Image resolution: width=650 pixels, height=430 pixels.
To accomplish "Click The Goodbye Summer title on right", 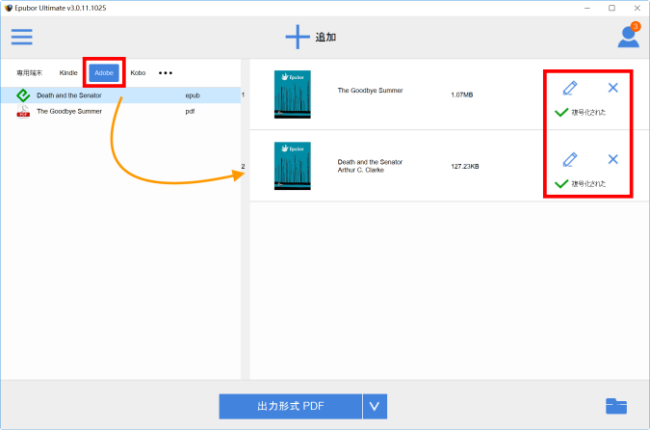I will pos(370,91).
